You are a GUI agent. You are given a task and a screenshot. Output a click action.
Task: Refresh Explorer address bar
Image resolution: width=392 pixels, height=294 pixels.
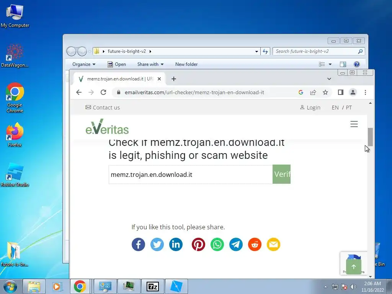click(x=265, y=51)
